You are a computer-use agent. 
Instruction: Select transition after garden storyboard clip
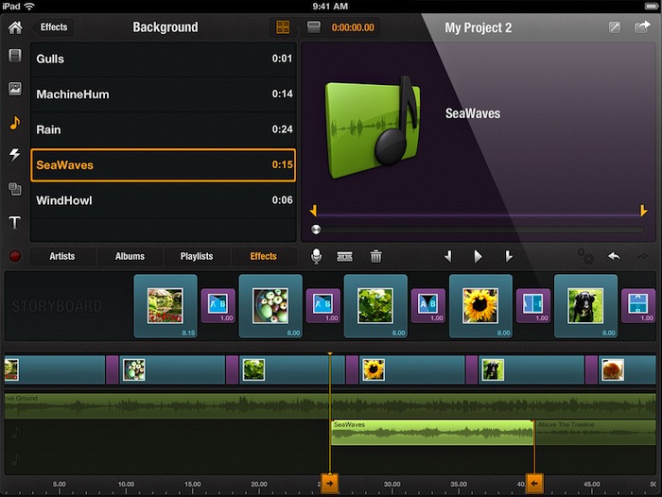(x=218, y=306)
